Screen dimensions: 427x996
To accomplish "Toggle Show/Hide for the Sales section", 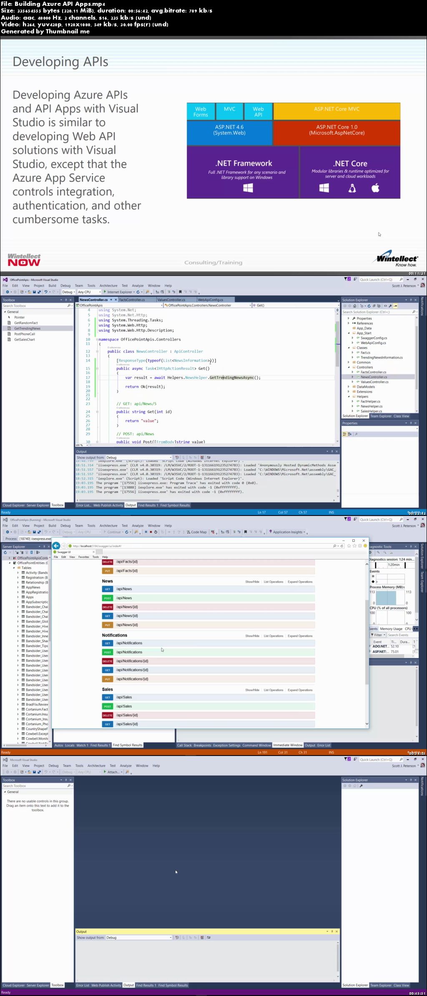I will [x=252, y=690].
